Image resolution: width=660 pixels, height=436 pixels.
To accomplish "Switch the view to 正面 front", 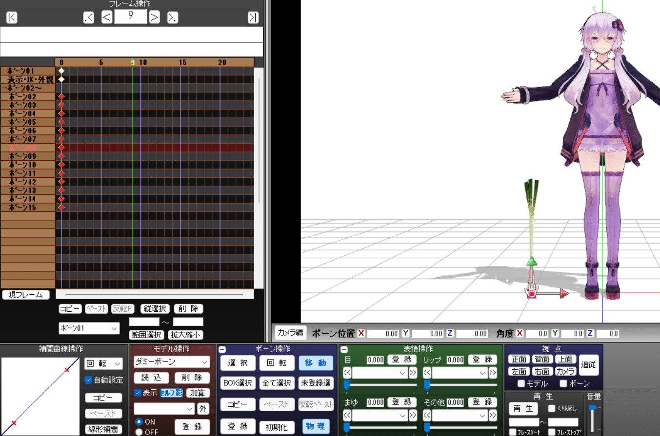I will click(519, 359).
